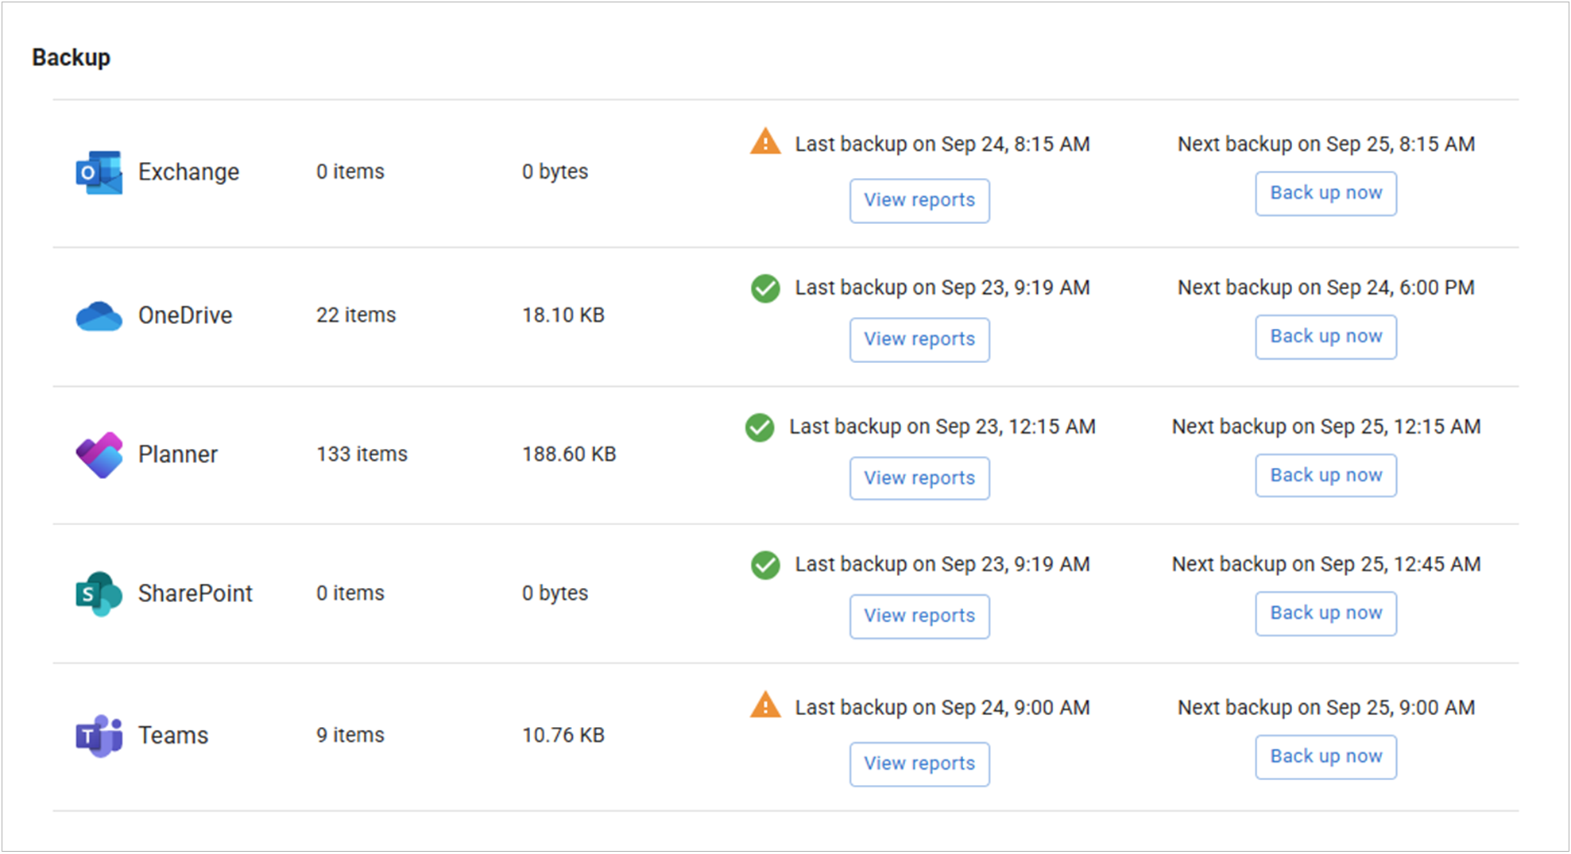View reports for Teams backup
1571x854 pixels.
(x=919, y=763)
